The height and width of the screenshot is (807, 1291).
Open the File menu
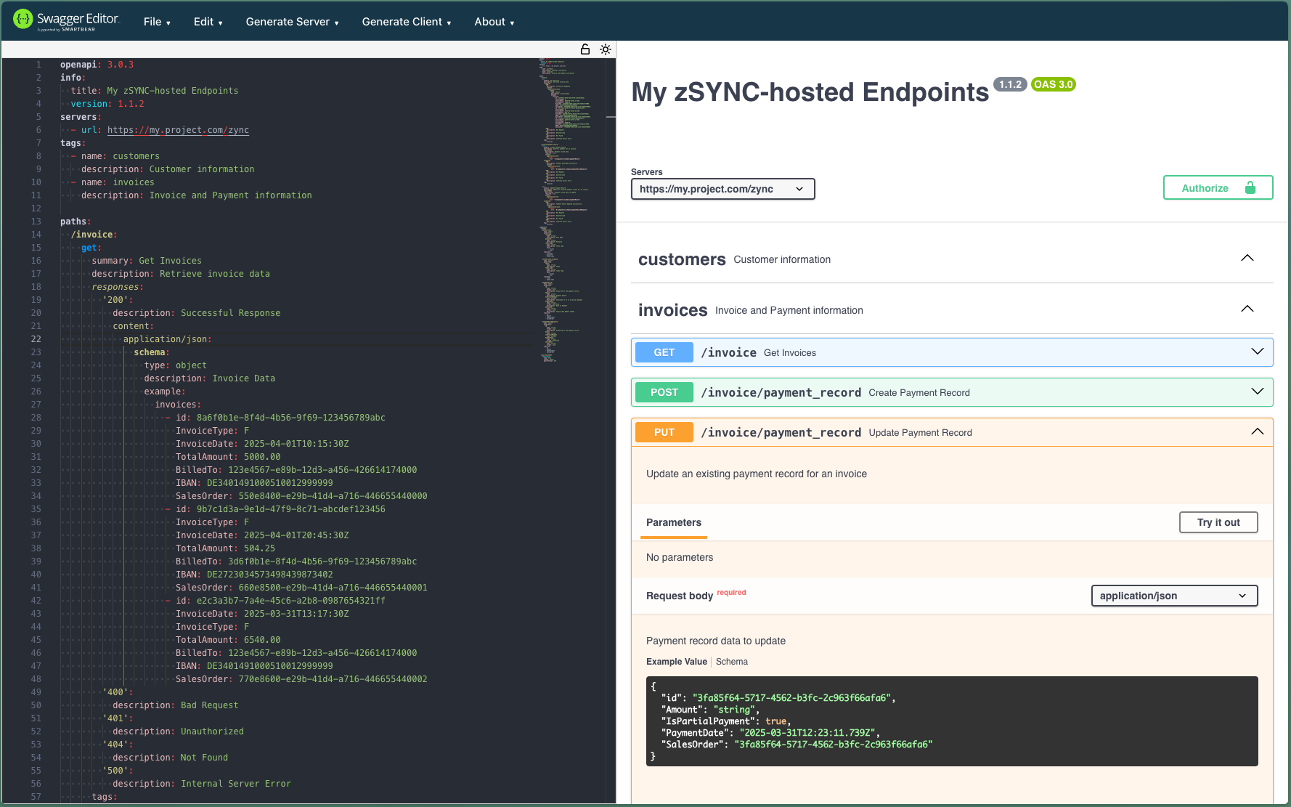pyautogui.click(x=157, y=22)
